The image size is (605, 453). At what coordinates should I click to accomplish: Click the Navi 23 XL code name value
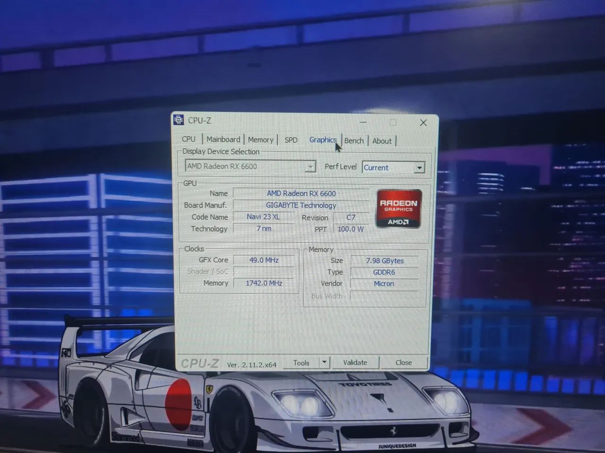tap(263, 217)
